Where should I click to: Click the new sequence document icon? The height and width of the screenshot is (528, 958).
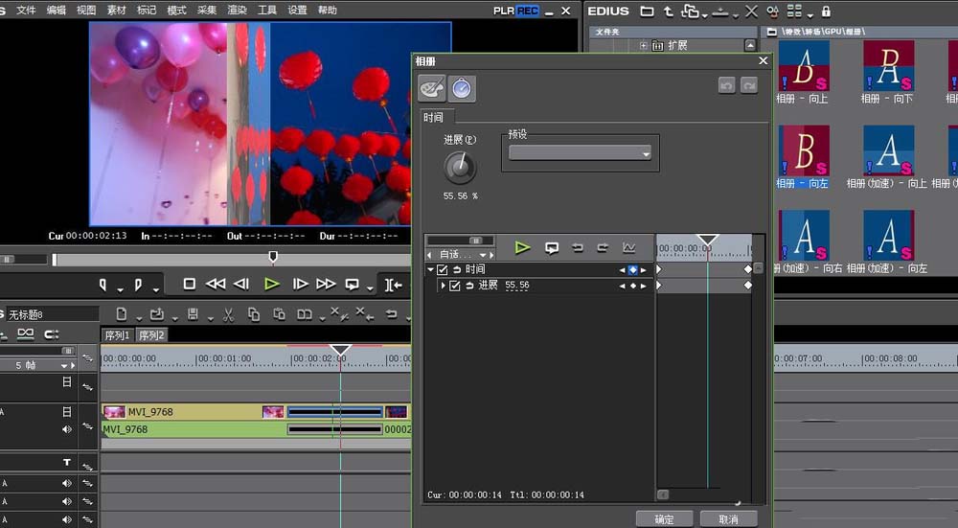click(x=121, y=314)
